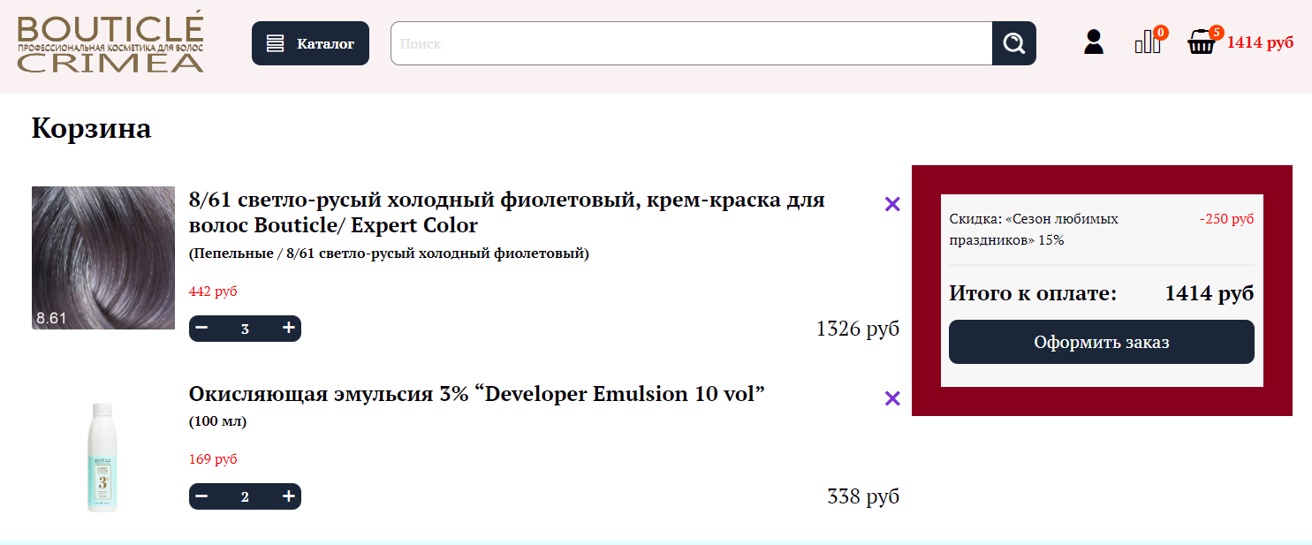The height and width of the screenshot is (545, 1312).
Task: Open the 8/61 светло-русый product title
Action: pyautogui.click(x=507, y=212)
